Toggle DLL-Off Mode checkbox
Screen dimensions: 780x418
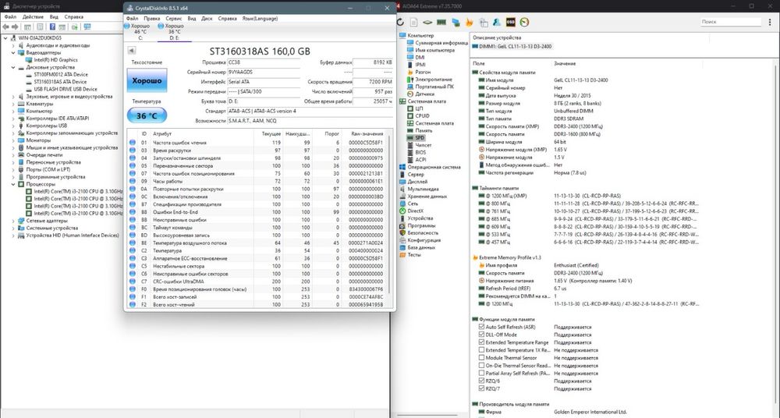tap(481, 335)
